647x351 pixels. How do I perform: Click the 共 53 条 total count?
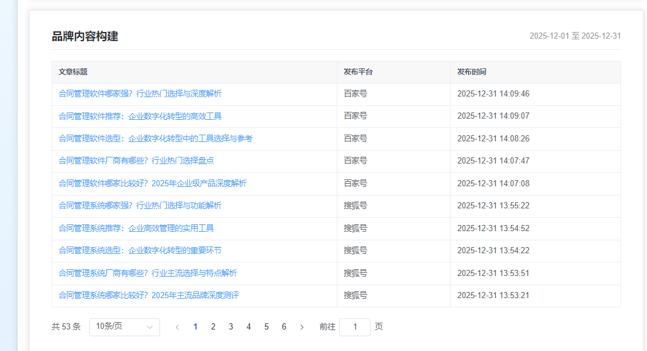tap(66, 327)
